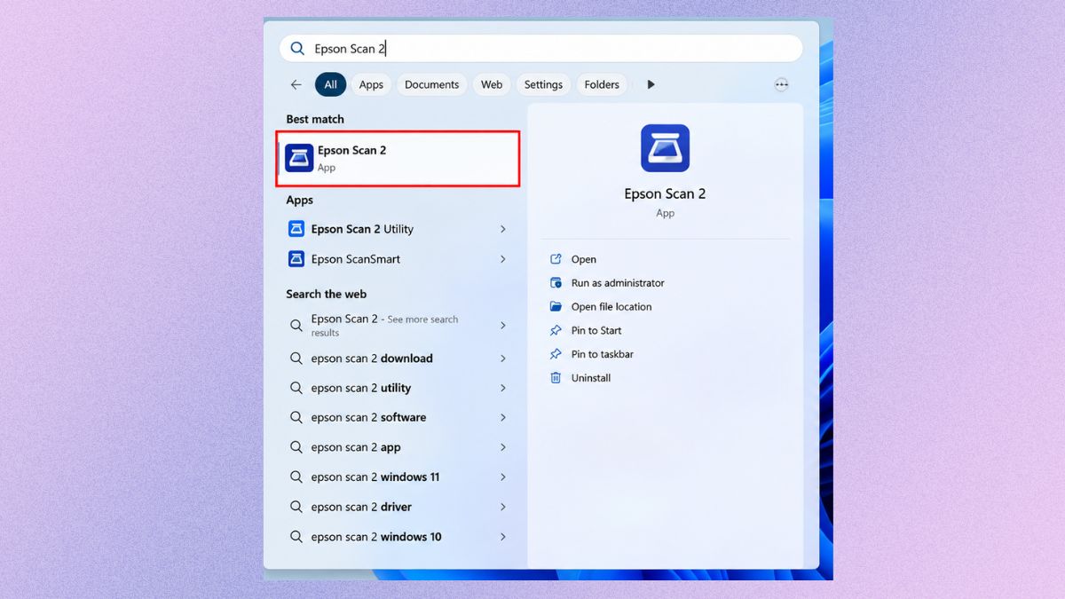This screenshot has width=1065, height=599.
Task: Switch to the Settings filter tab
Action: 543,84
